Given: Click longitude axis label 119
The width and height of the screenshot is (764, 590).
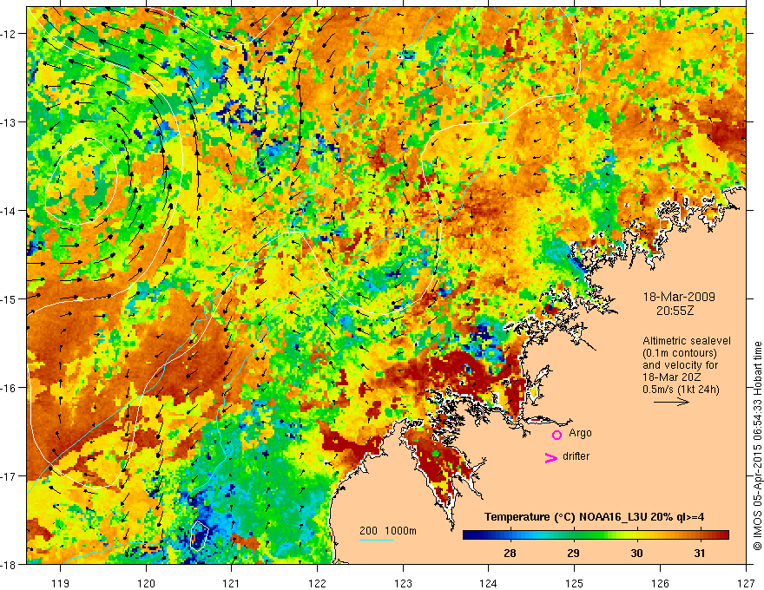Looking at the screenshot, I should (x=61, y=583).
